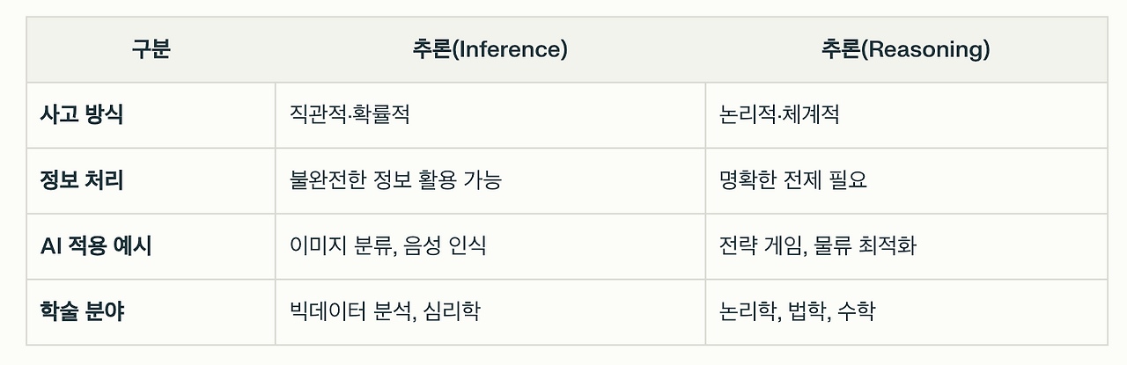
Task: Click the 명확한 전제 필요 cell
Action: point(906,181)
